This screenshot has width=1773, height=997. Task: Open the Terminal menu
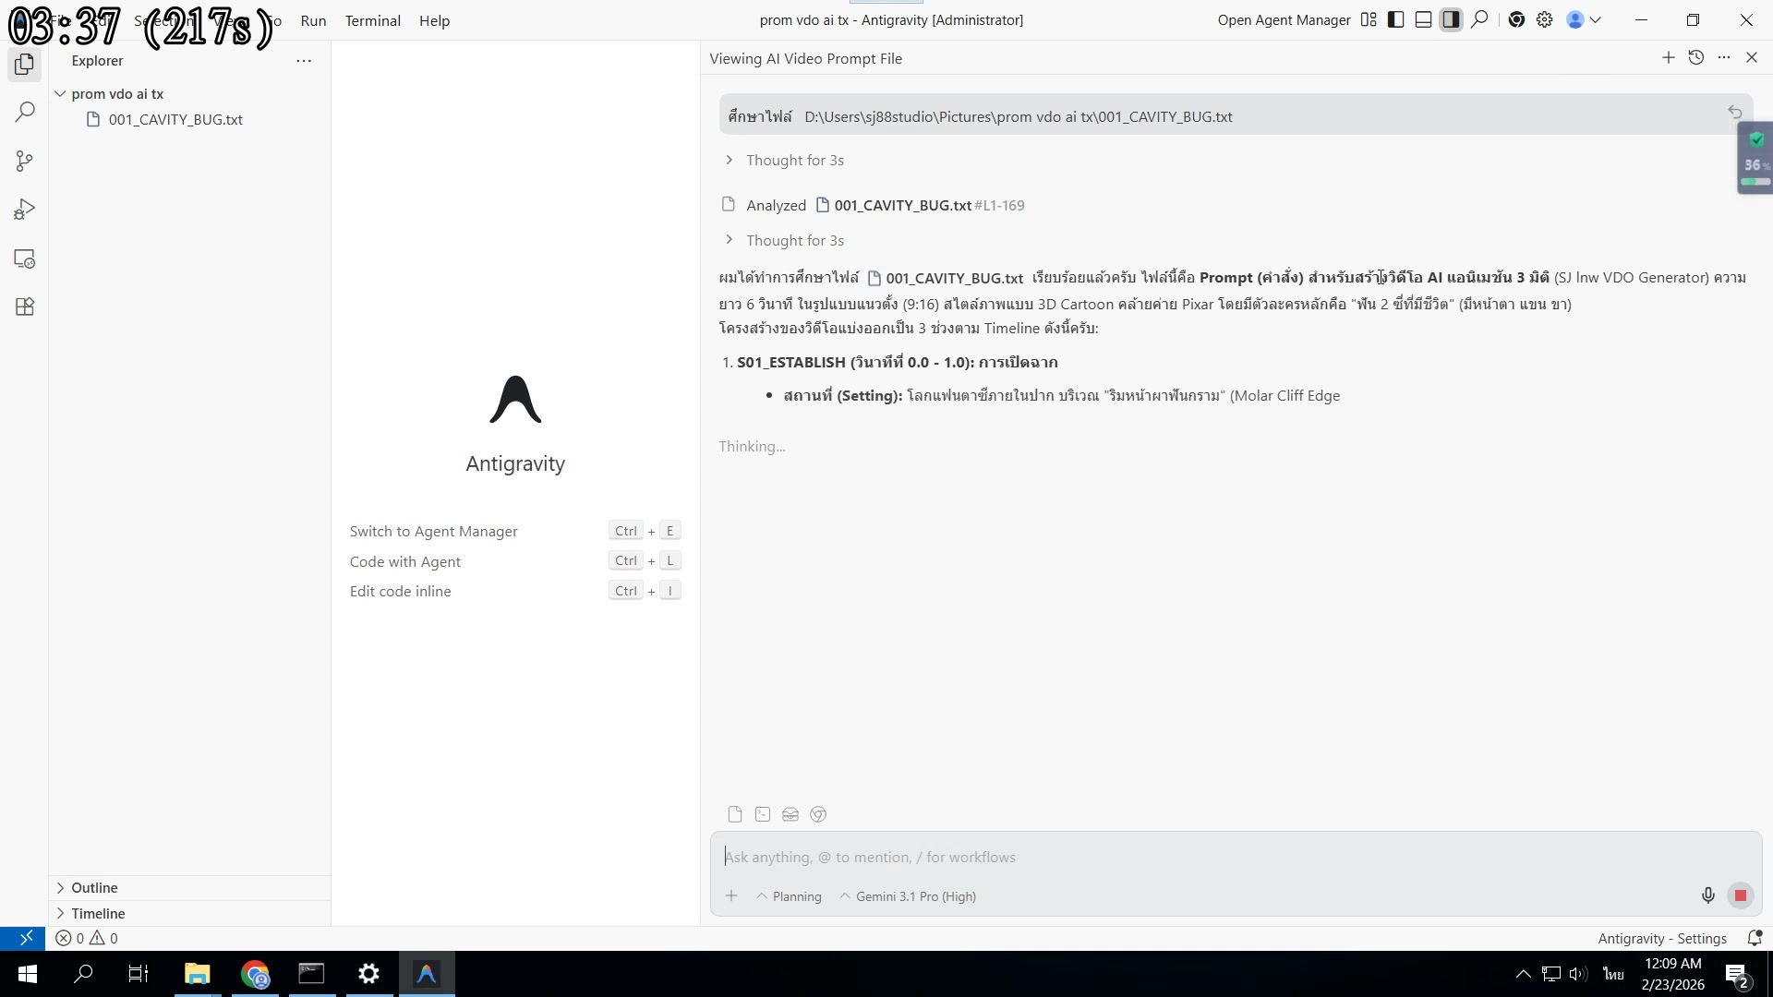[372, 20]
